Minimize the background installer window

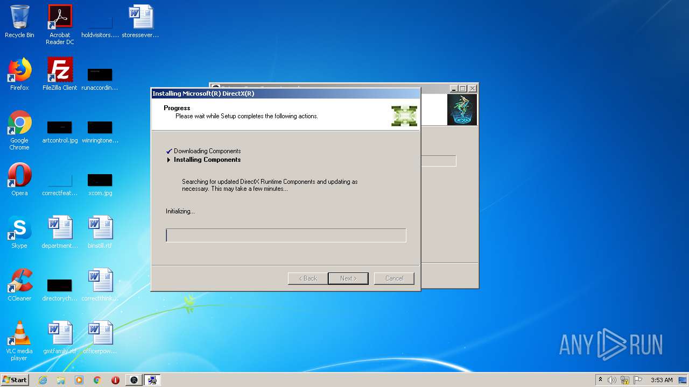[453, 89]
